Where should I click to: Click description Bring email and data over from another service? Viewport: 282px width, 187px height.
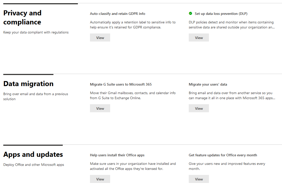tap(232, 96)
